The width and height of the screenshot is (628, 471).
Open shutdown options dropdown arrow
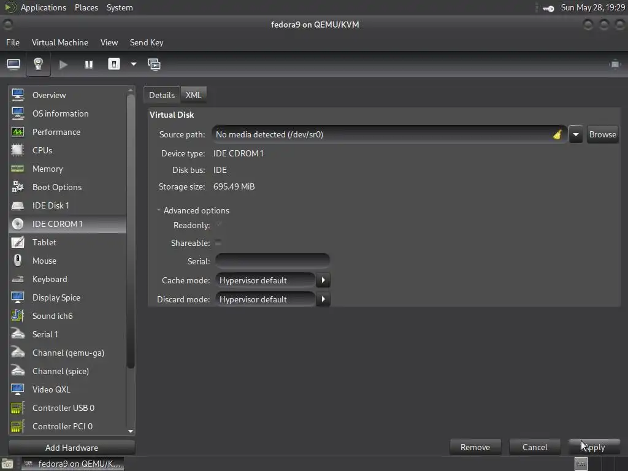click(133, 64)
